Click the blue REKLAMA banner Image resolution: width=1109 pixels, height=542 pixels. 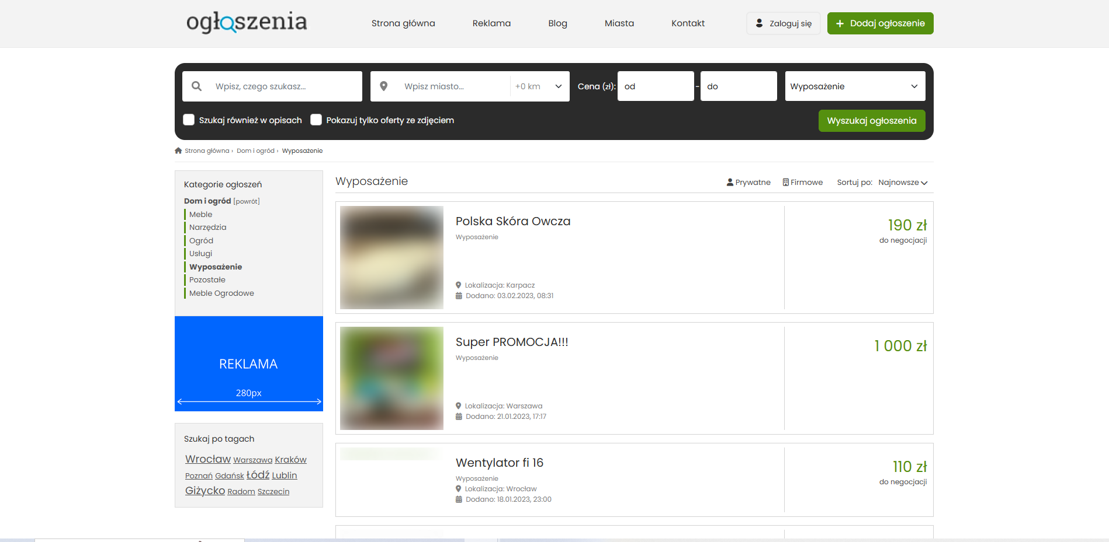(249, 363)
